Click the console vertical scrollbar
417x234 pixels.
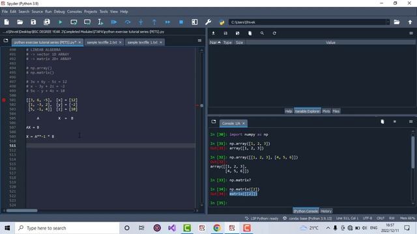coord(413,152)
